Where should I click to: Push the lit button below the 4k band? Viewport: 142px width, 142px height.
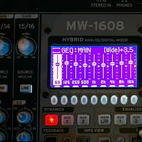[x=114, y=100]
